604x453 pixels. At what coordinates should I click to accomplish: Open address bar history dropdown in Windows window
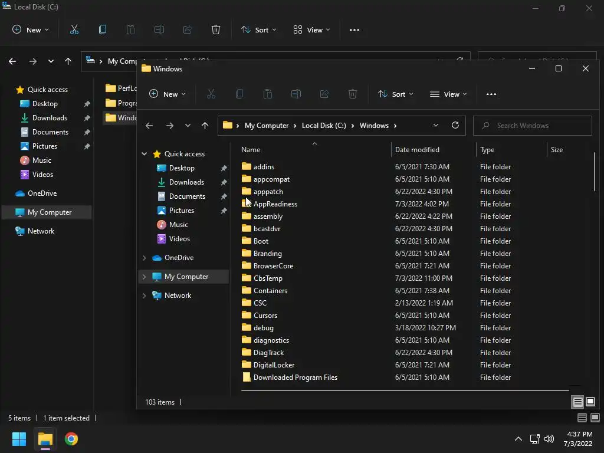pyautogui.click(x=436, y=125)
